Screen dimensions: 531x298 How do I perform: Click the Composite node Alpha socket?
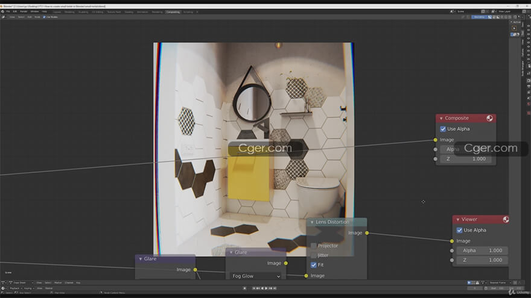436,149
